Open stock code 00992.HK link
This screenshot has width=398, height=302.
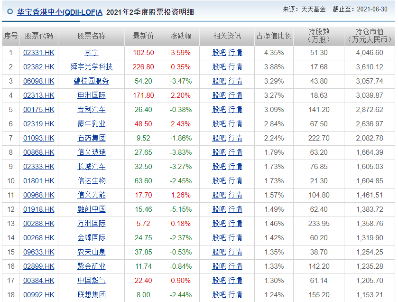(x=39, y=294)
